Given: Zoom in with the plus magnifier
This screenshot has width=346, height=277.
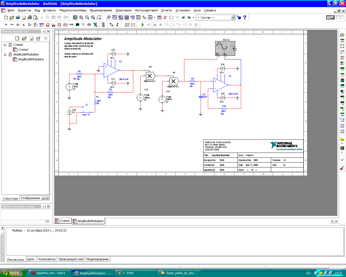Looking at the screenshot, I should pyautogui.click(x=81, y=18).
